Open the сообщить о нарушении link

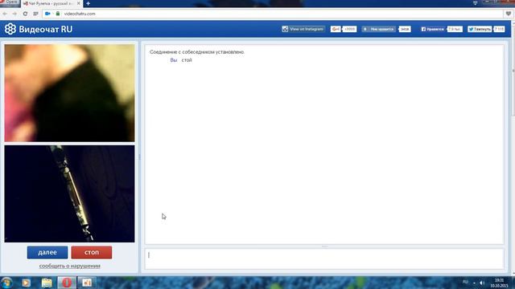[x=70, y=266]
